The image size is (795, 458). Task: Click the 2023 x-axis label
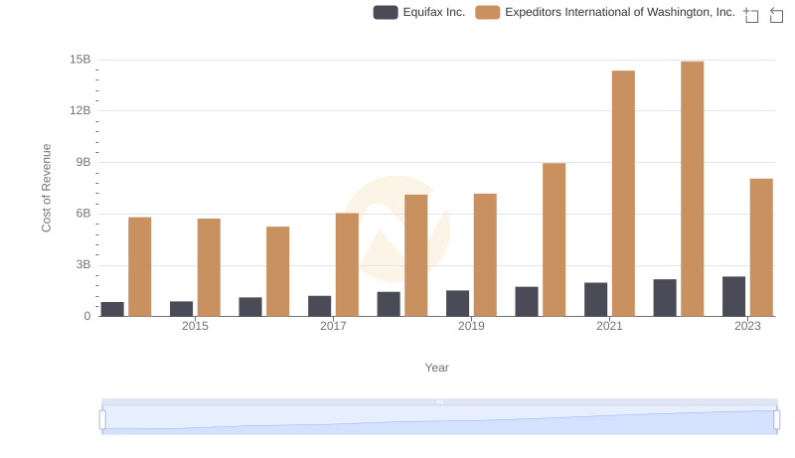click(x=747, y=326)
